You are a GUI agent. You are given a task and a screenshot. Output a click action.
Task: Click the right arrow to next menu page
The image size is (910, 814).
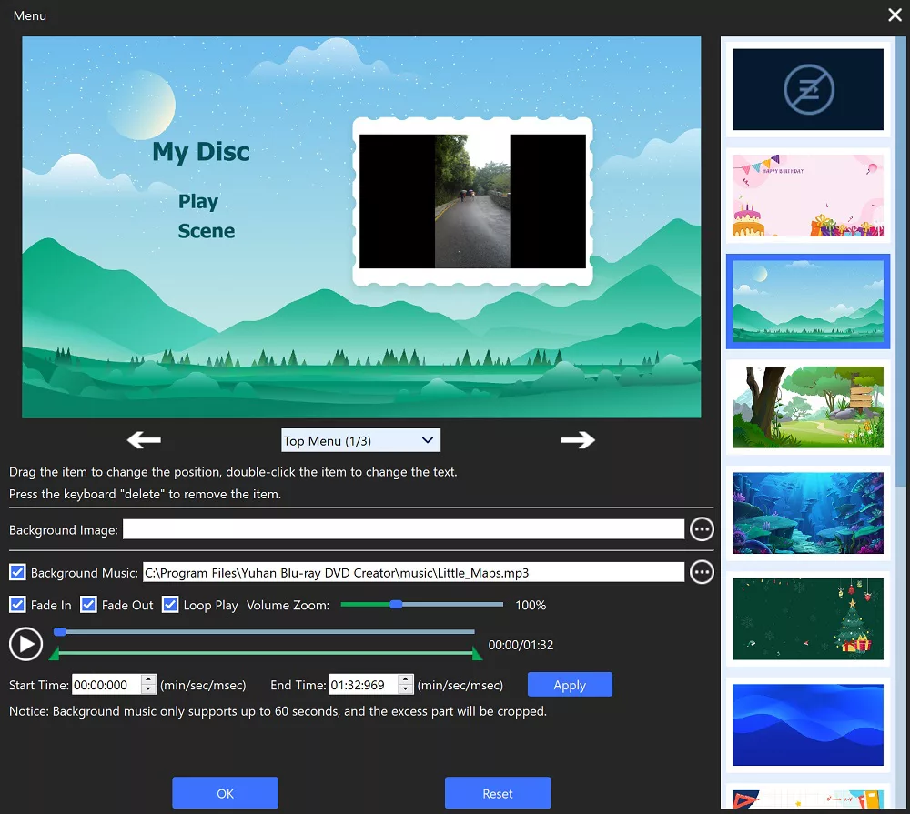pyautogui.click(x=578, y=440)
